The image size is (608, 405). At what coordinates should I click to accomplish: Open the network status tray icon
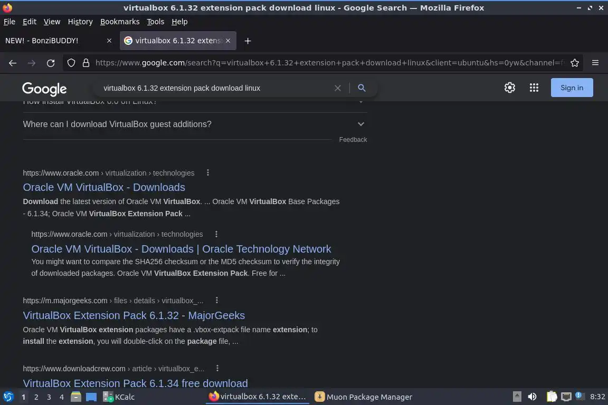point(566,397)
